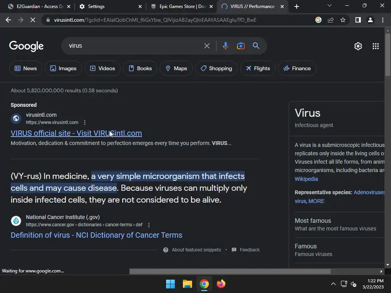Click the scroll right arrow
Image resolution: width=391 pixels, height=293 pixels.
point(381,271)
